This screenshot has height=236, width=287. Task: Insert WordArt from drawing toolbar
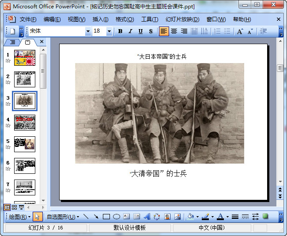coord(147,217)
